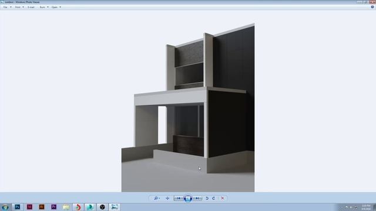Open the Print menu

pyautogui.click(x=18, y=7)
